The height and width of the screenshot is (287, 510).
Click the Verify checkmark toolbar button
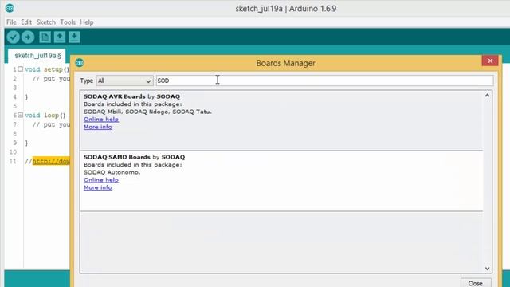coord(13,37)
